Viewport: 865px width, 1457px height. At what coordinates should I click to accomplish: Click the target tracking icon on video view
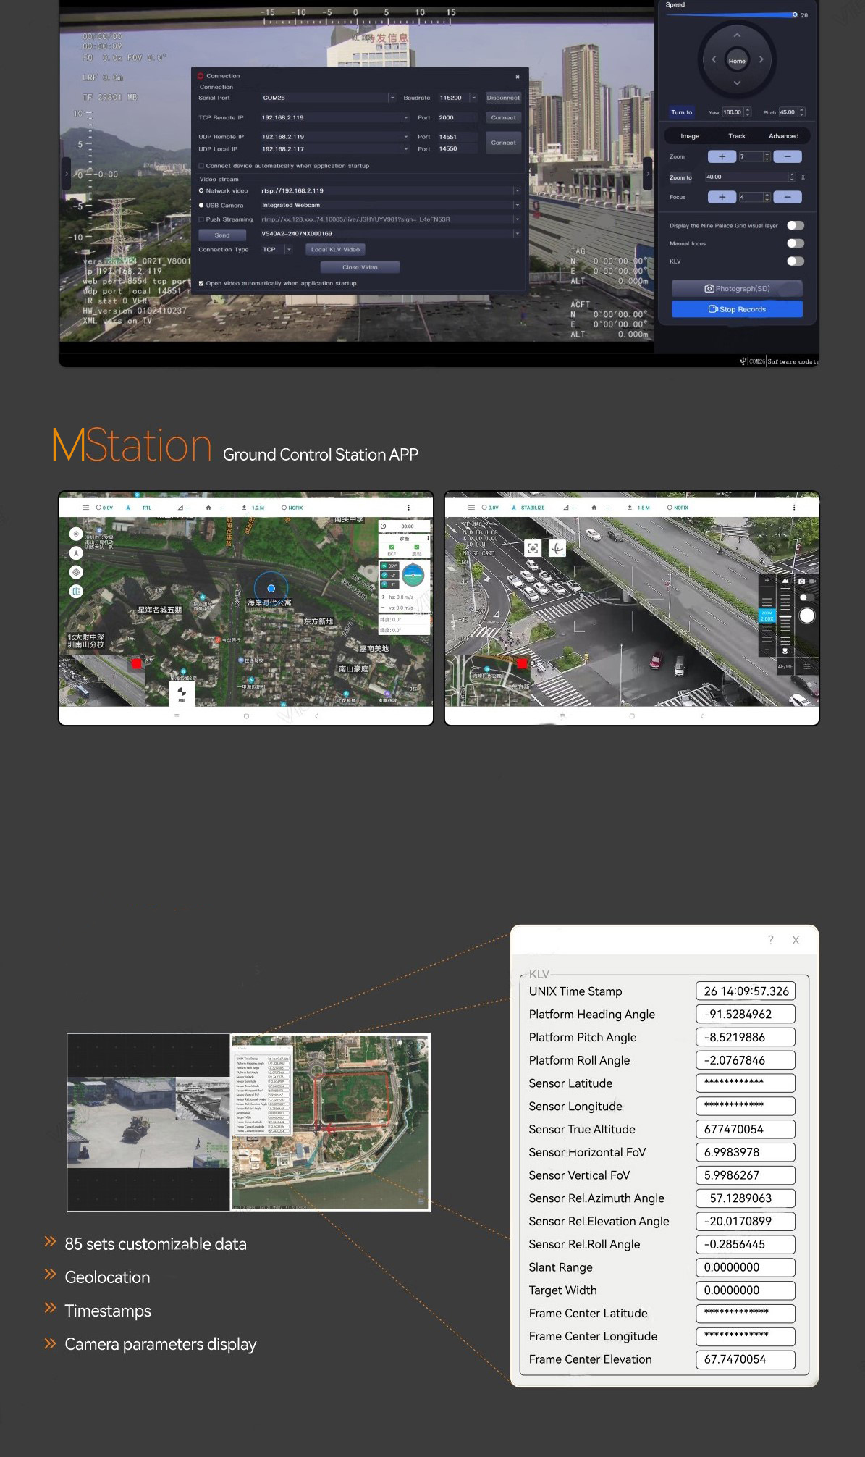click(x=533, y=548)
